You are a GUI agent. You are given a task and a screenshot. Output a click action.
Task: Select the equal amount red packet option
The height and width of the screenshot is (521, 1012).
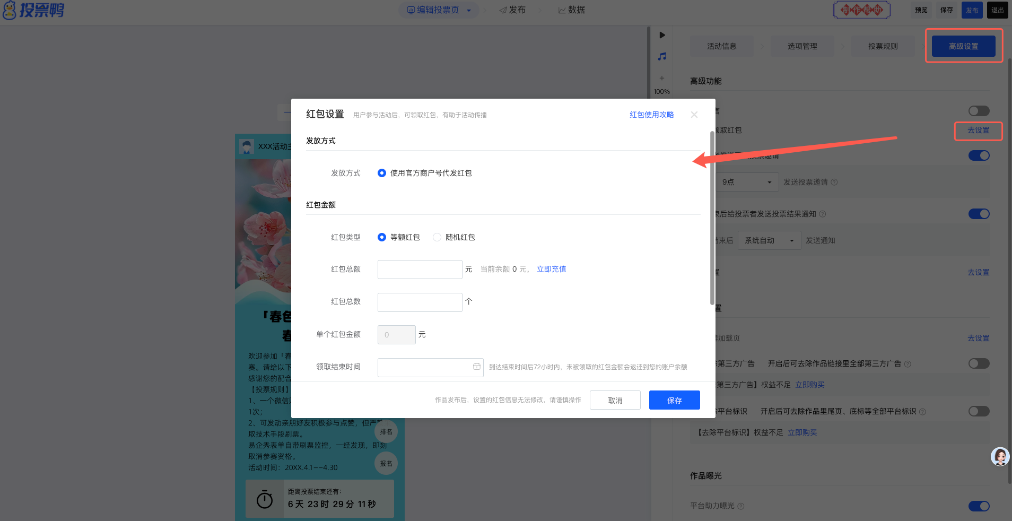(382, 237)
